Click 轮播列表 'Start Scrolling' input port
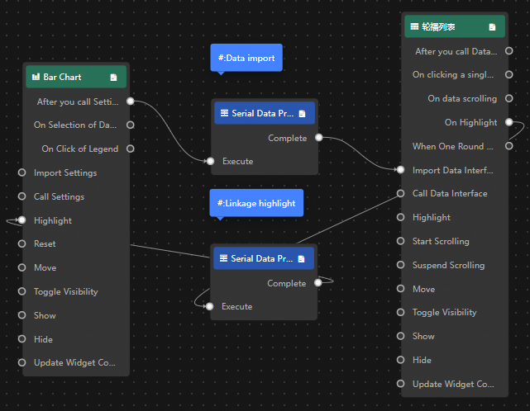This screenshot has width=530, height=411. pyautogui.click(x=400, y=241)
